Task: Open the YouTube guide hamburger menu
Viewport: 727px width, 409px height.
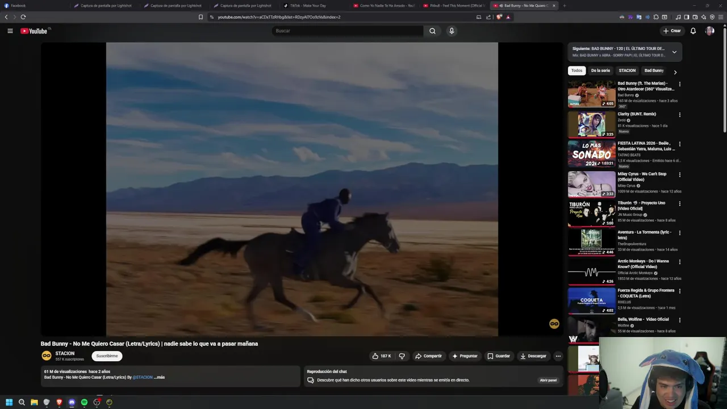Action: [10, 31]
